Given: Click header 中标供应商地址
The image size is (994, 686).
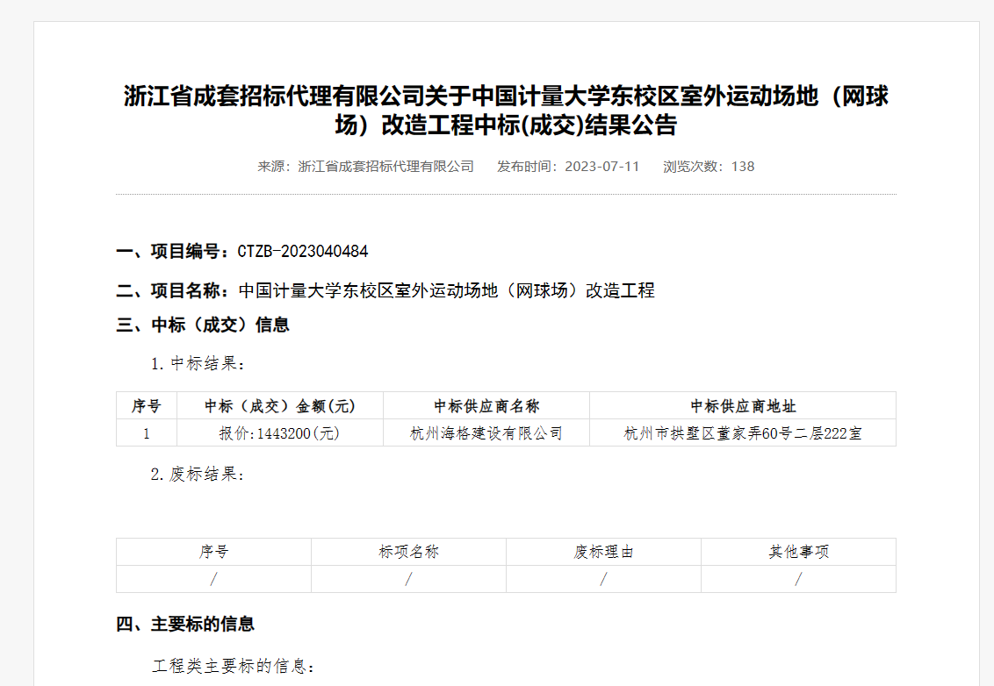Looking at the screenshot, I should coord(743,406).
